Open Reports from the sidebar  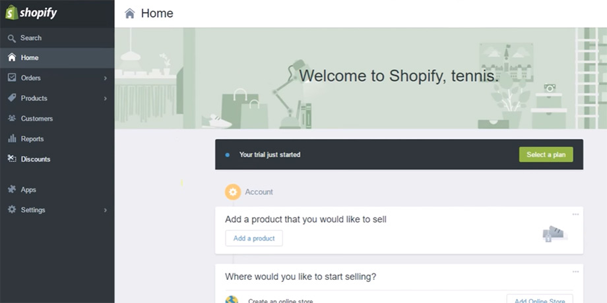57,139
